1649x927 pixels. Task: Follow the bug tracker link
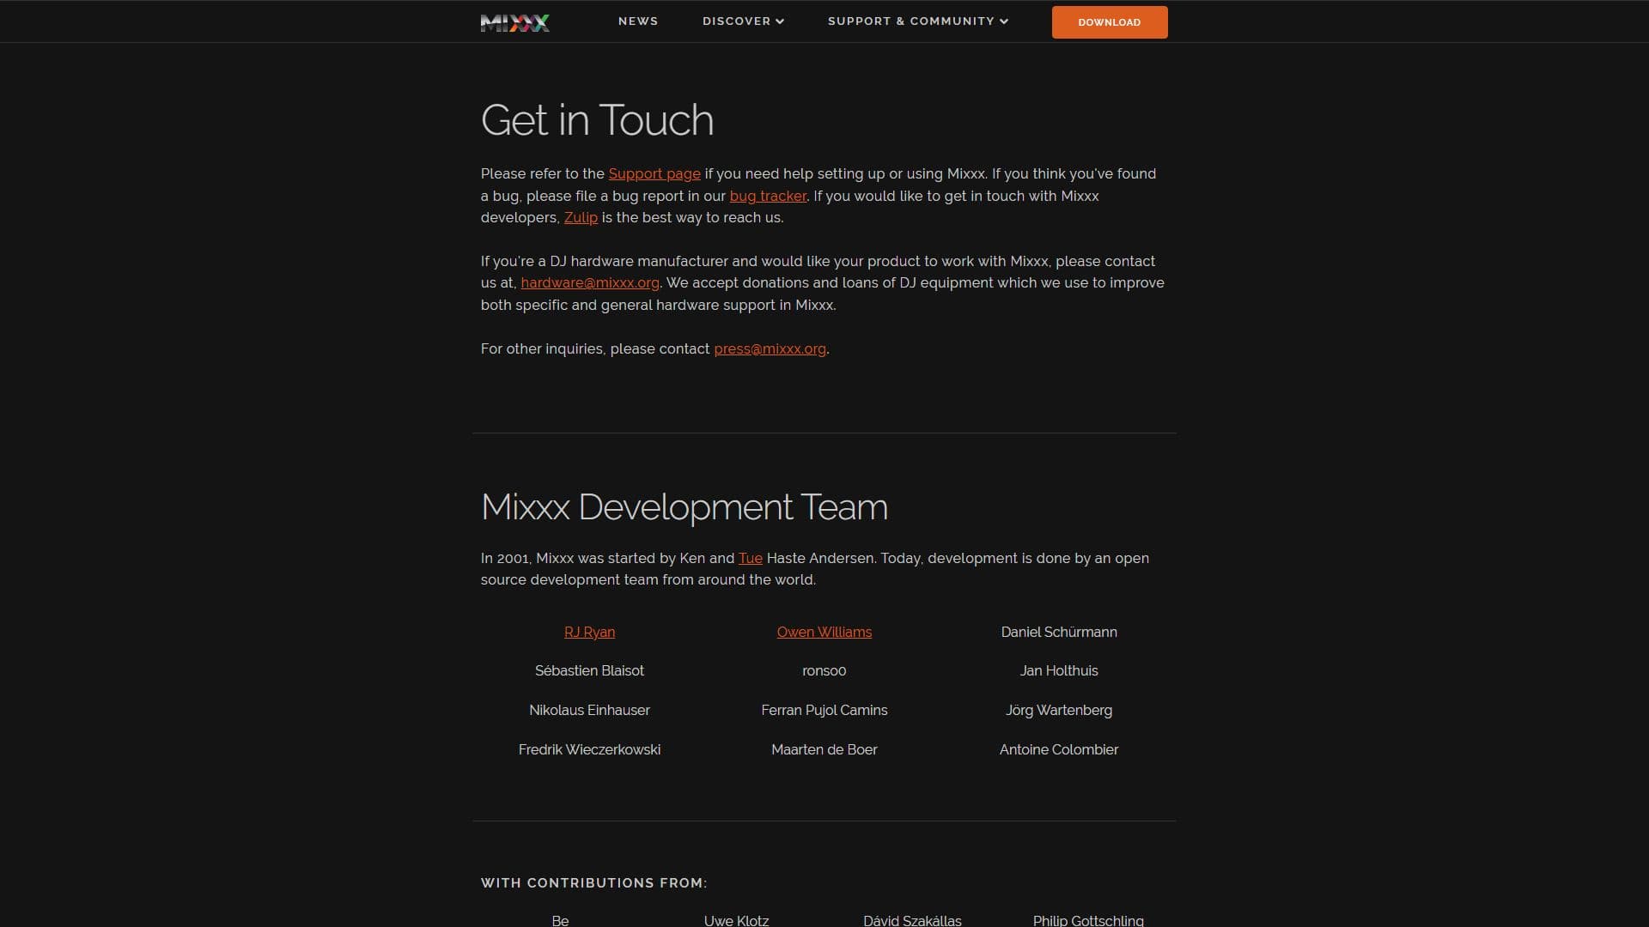pos(768,197)
